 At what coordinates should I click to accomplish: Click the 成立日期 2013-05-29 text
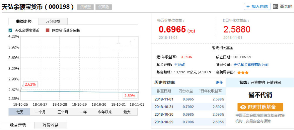tap(234, 57)
